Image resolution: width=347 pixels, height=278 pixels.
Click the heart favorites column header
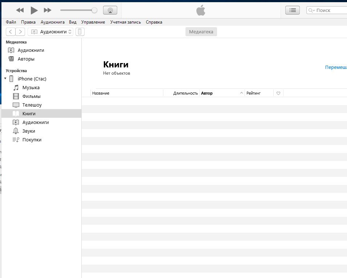278,93
